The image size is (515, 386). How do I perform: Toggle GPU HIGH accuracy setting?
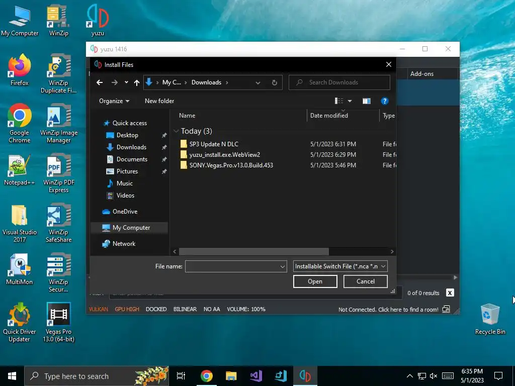(x=127, y=309)
